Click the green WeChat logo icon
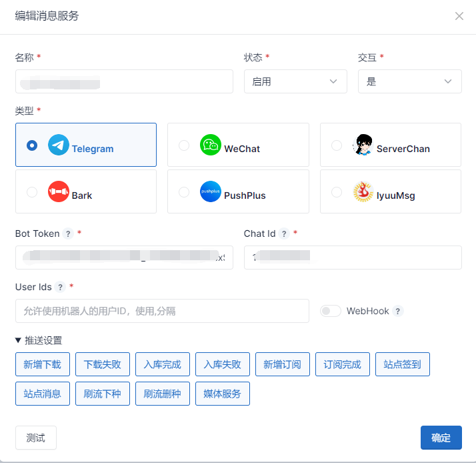Image resolution: width=476 pixels, height=463 pixels. point(211,145)
